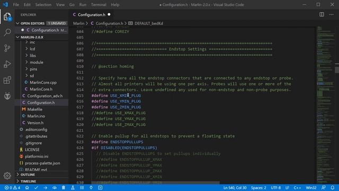Viewport: 339px width, 191px height.
Task: Open MarlinCore.cpp in file tree
Action: click(43, 83)
